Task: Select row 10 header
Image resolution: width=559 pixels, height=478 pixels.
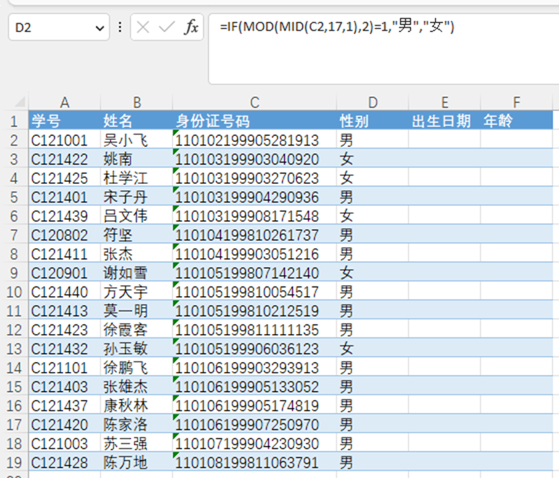Action: (x=14, y=292)
